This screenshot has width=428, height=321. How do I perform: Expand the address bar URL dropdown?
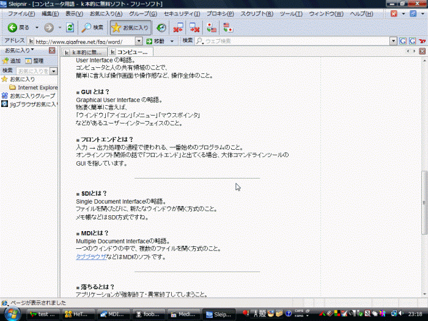[139, 42]
